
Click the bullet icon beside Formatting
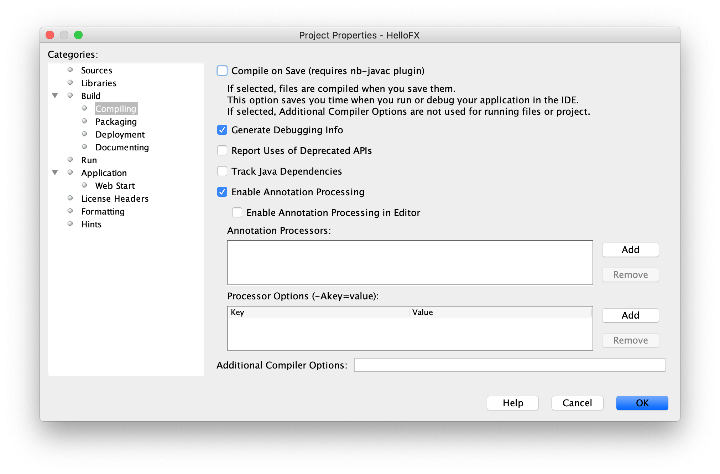[70, 211]
